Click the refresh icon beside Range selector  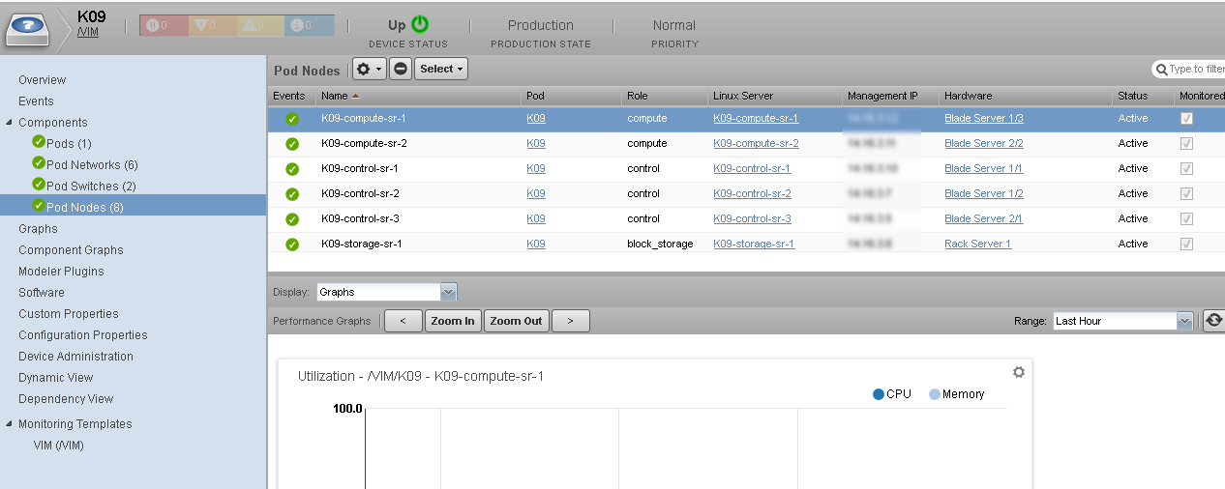1213,321
